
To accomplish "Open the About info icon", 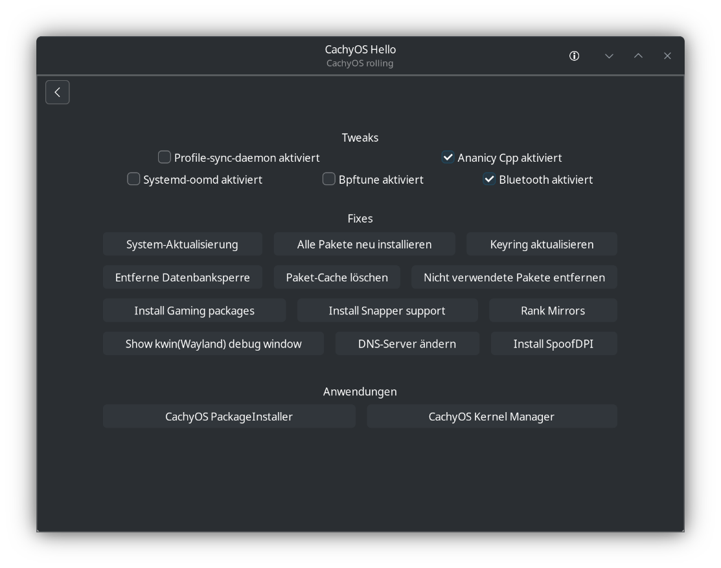I will coord(574,56).
